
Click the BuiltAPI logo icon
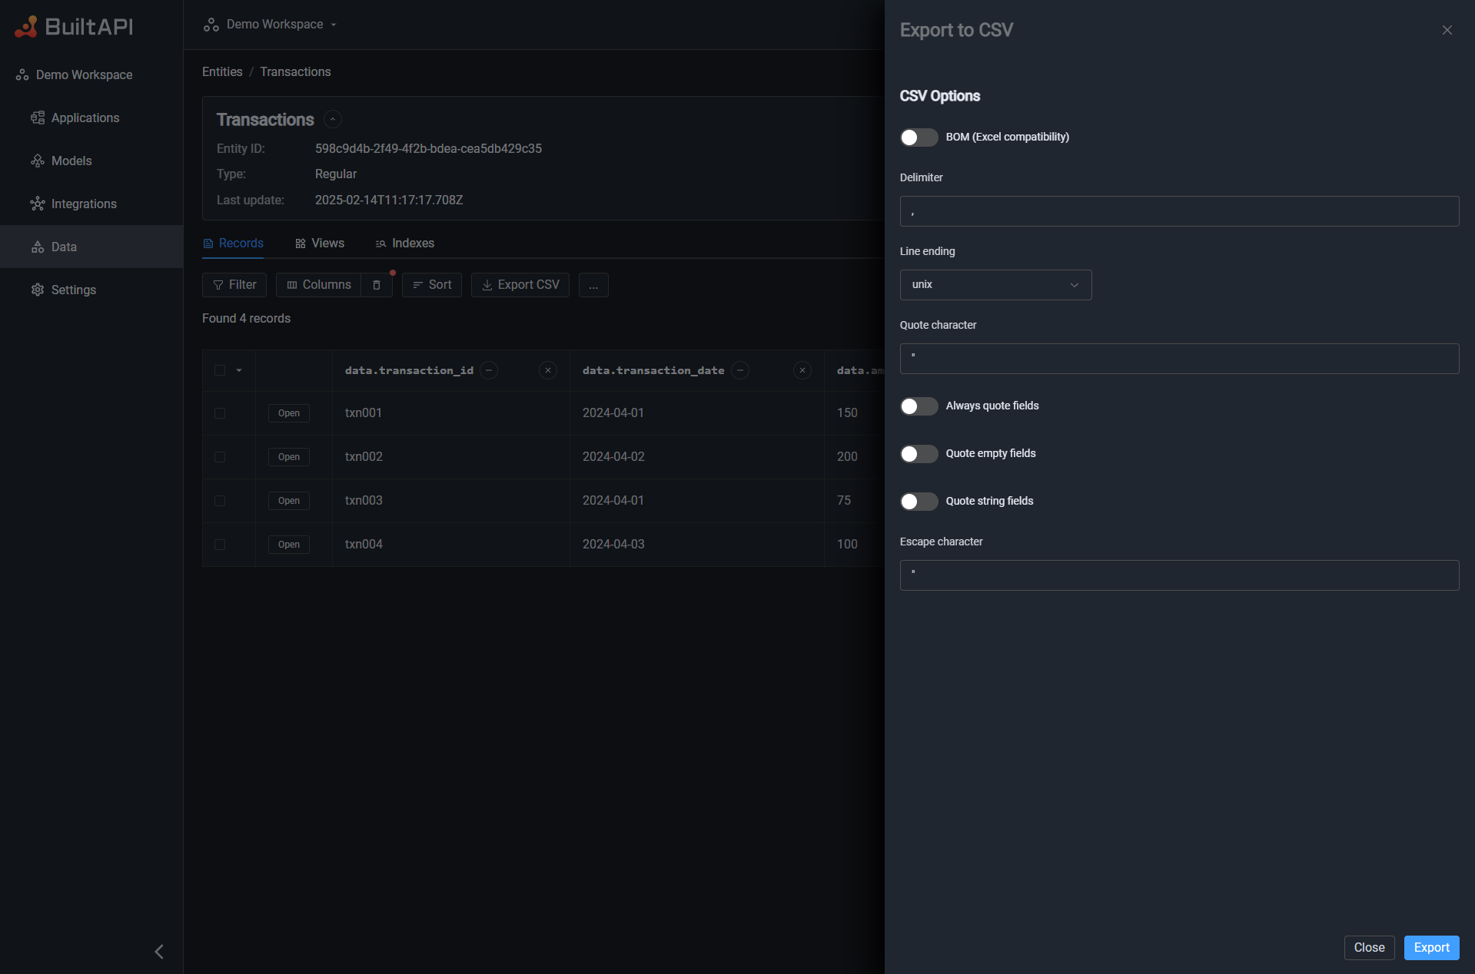(26, 25)
